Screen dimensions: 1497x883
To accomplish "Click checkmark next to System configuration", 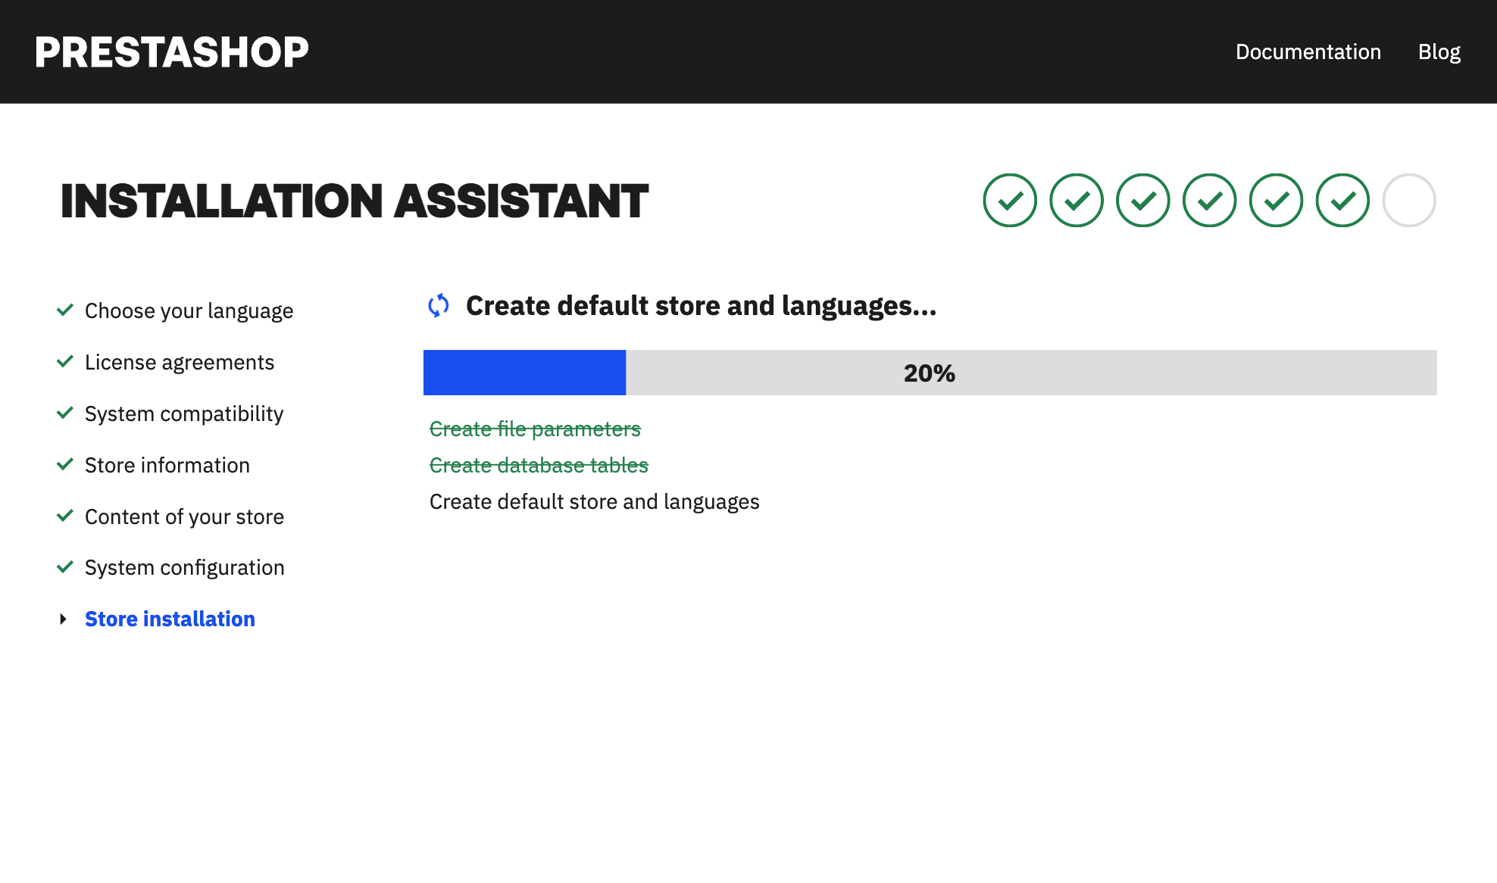I will point(65,566).
